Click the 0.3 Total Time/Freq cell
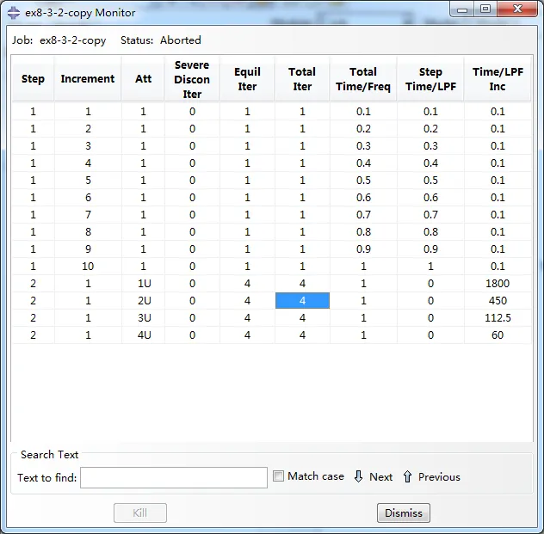The width and height of the screenshot is (544, 534). (363, 146)
